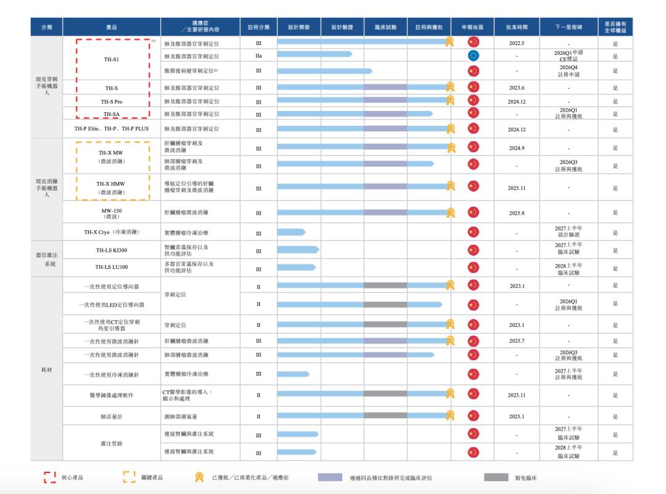This screenshot has height=494, width=666.
Task: Click the approval medal in the MW-150 row
Action: pyautogui.click(x=451, y=212)
